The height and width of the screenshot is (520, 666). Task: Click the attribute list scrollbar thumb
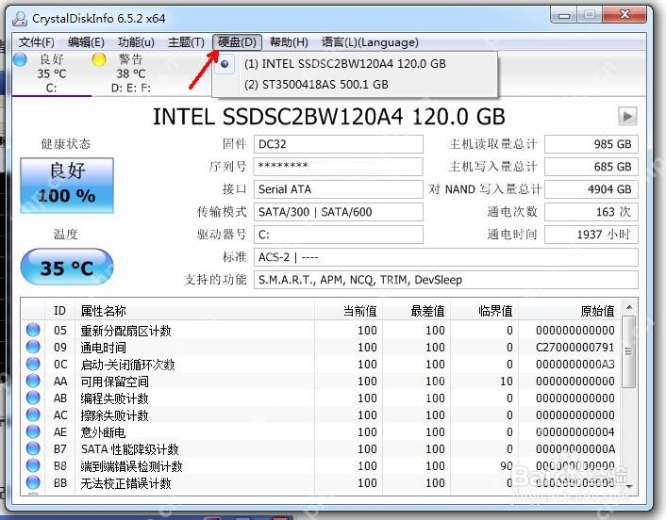(x=629, y=351)
